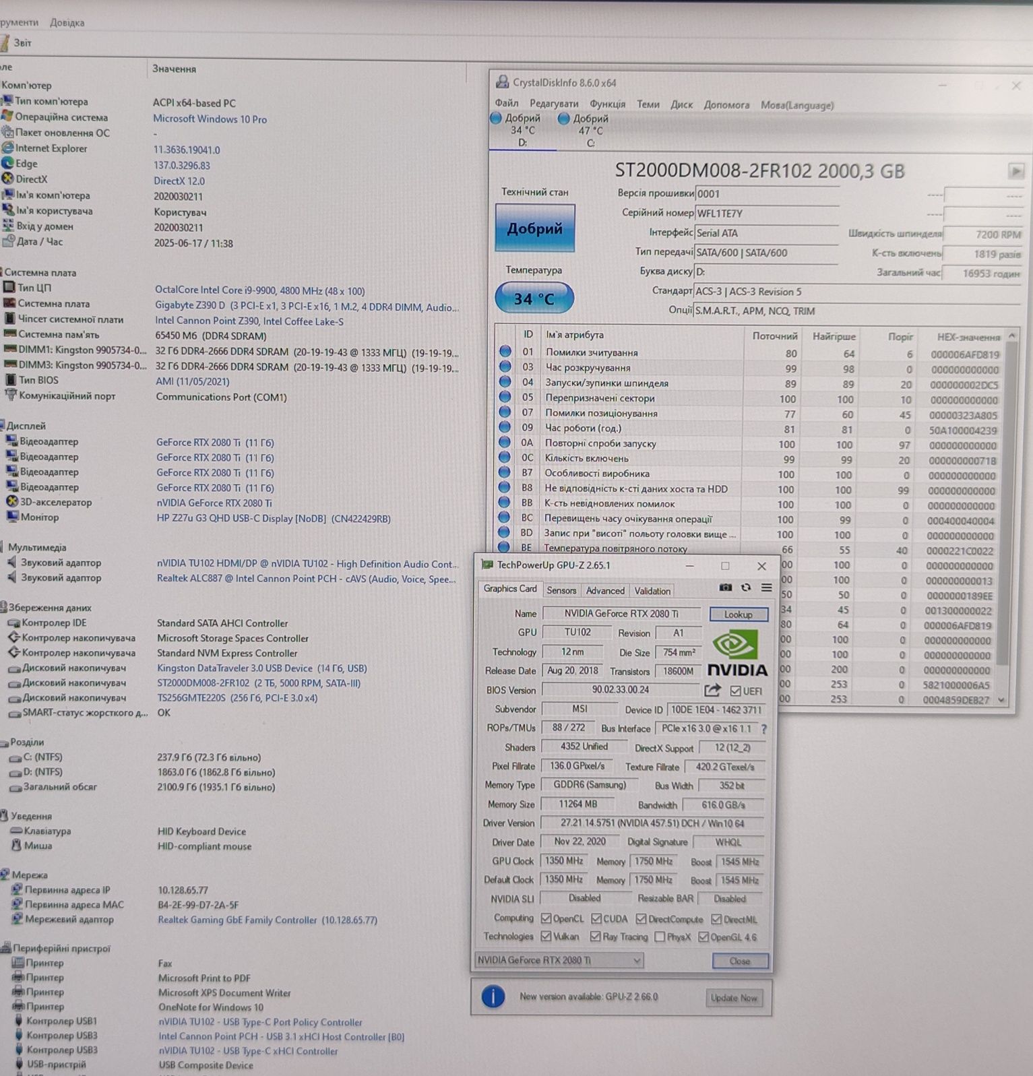Click the Lookup button in GPU-Z
The height and width of the screenshot is (1076, 1033).
click(739, 614)
